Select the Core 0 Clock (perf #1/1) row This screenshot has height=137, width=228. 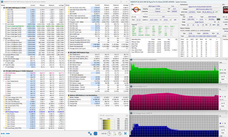[32, 26]
